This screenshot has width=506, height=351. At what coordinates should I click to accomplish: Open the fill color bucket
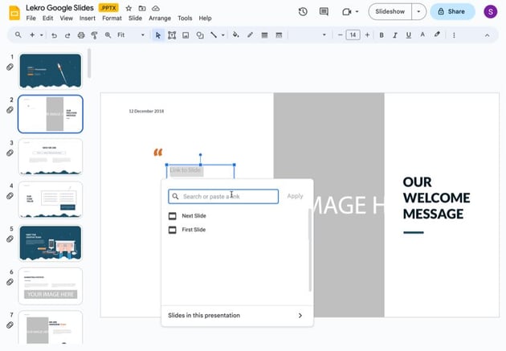tap(236, 35)
